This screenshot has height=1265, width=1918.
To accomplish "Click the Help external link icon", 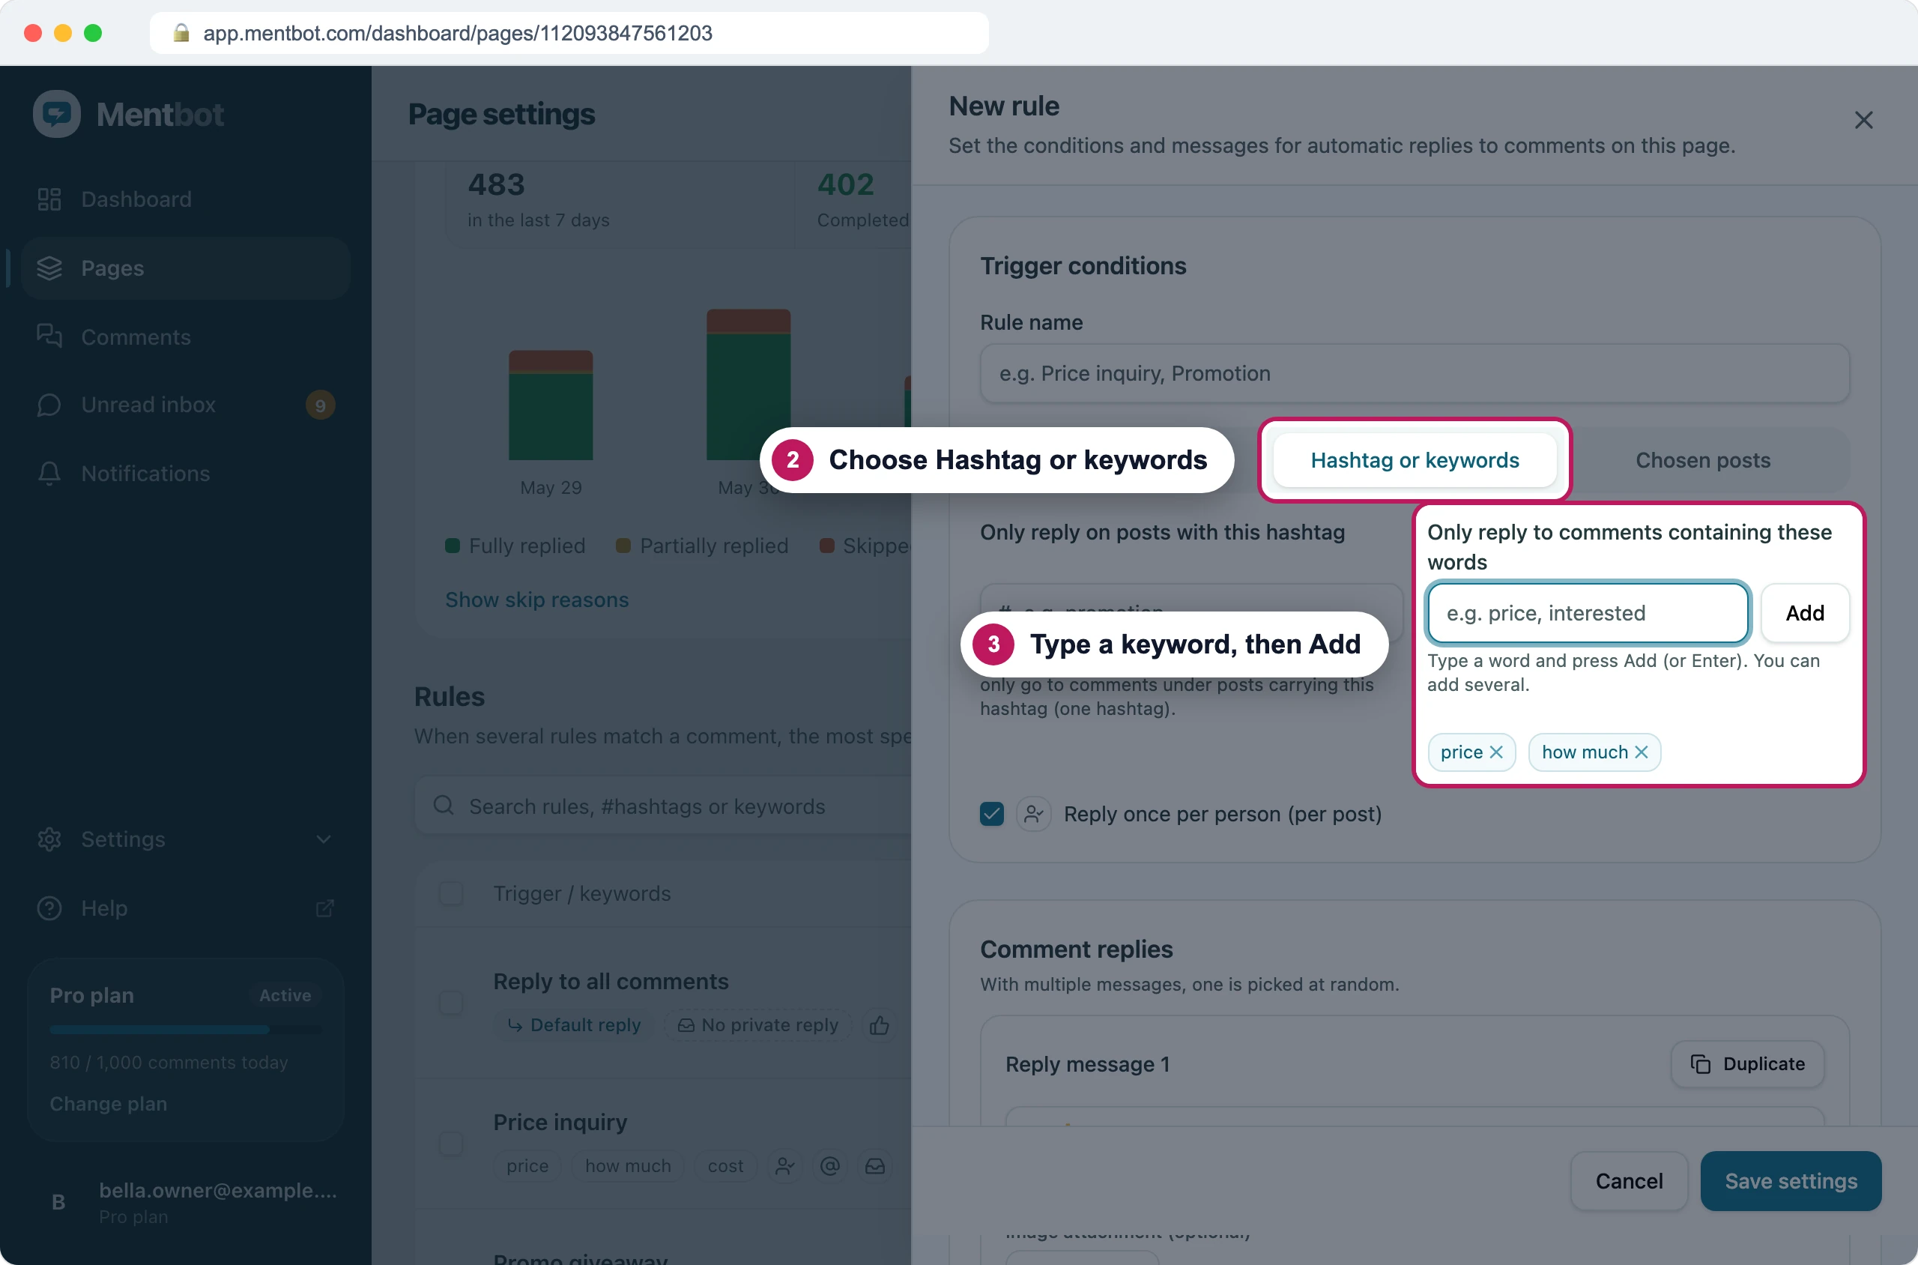I will pos(324,908).
